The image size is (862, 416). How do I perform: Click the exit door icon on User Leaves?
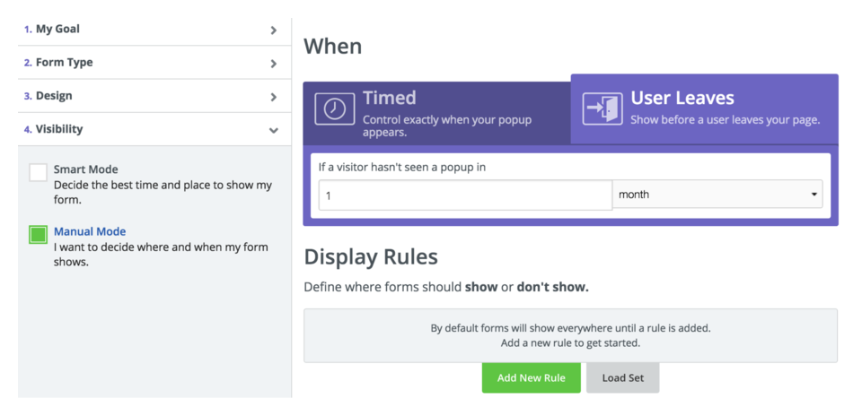coord(603,108)
